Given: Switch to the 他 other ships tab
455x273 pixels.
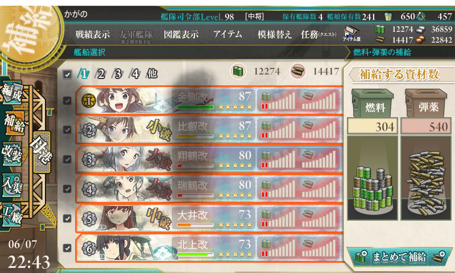Looking at the screenshot, I should 152,74.
